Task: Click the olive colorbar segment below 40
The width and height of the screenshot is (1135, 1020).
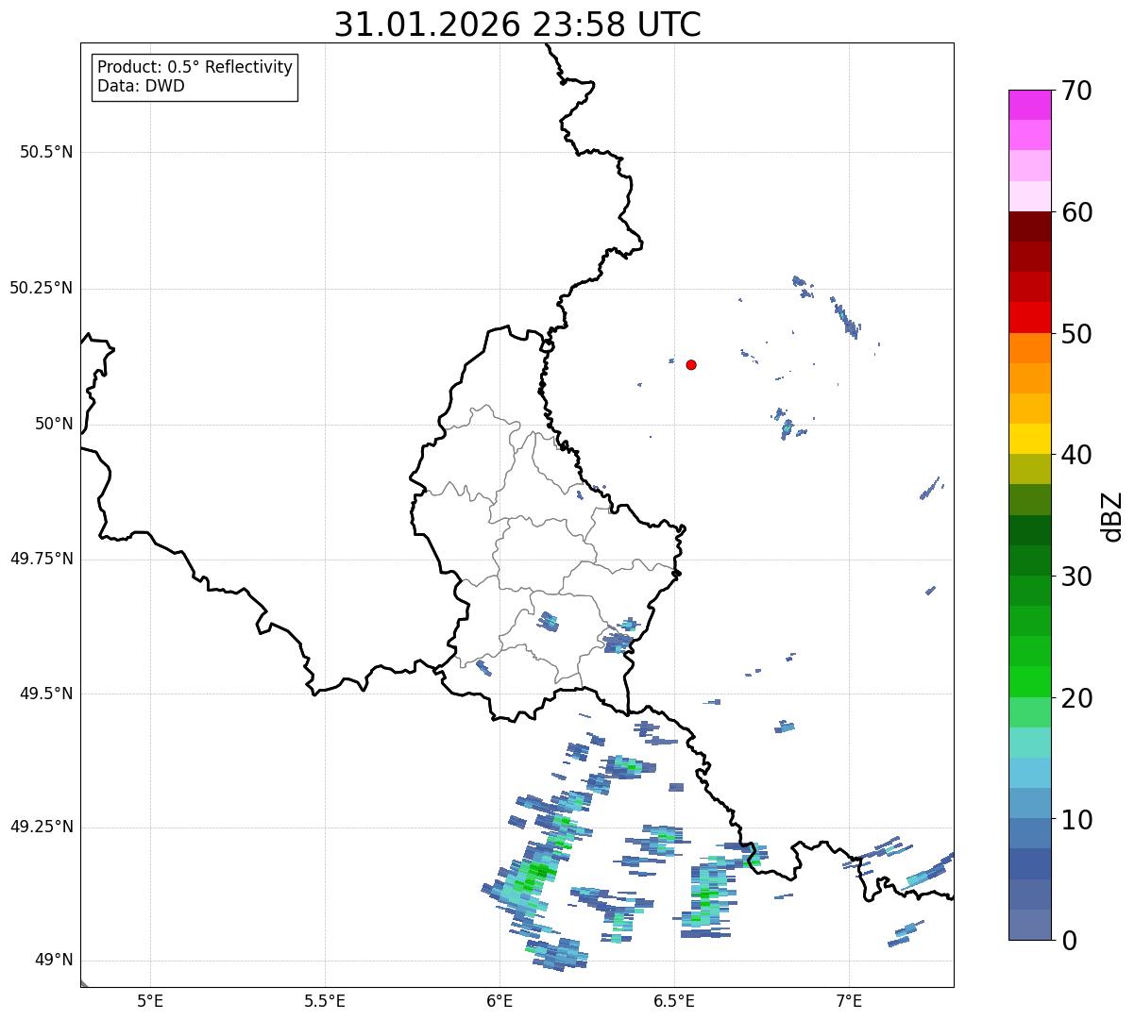Action: click(1030, 470)
